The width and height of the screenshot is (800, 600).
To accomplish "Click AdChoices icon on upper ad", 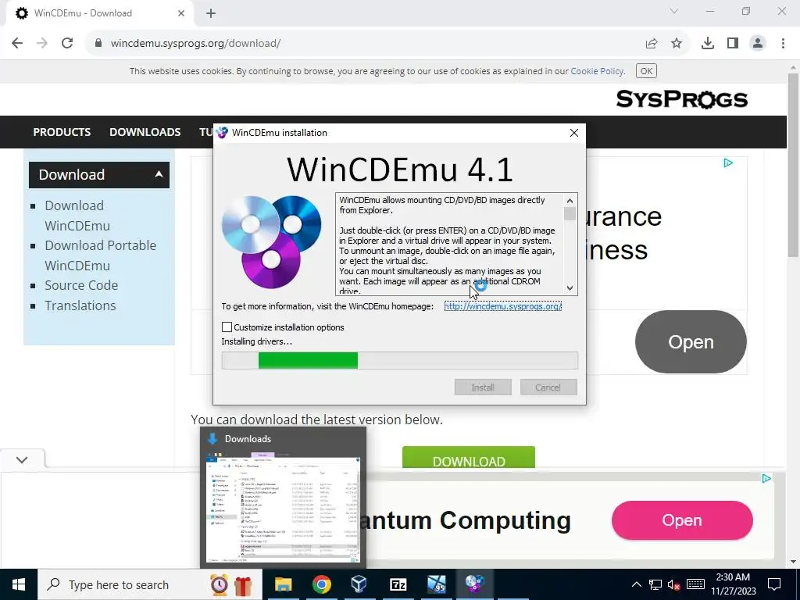I will pos(728,162).
